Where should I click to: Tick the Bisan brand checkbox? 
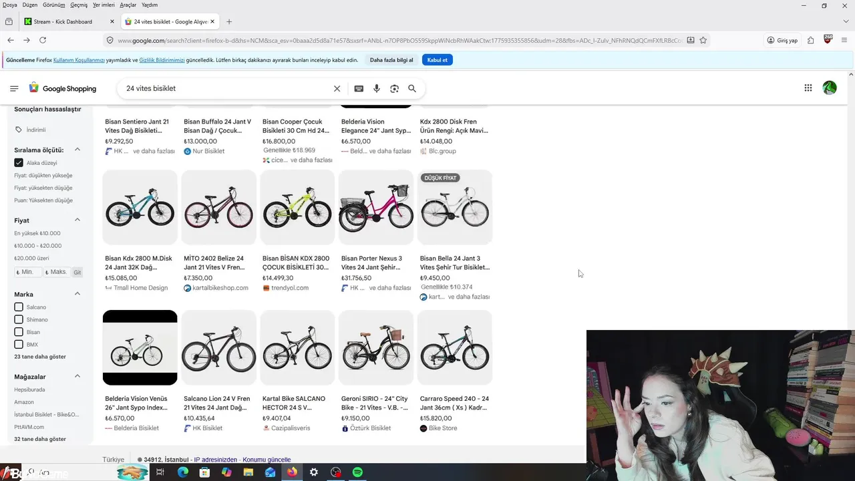click(19, 332)
